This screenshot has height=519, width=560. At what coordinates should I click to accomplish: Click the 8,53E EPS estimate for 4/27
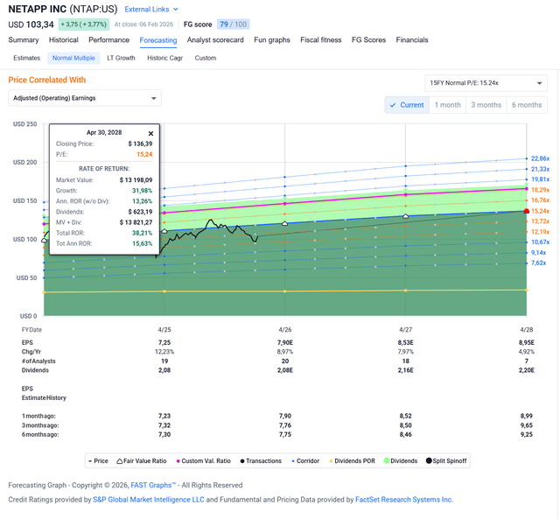point(405,342)
